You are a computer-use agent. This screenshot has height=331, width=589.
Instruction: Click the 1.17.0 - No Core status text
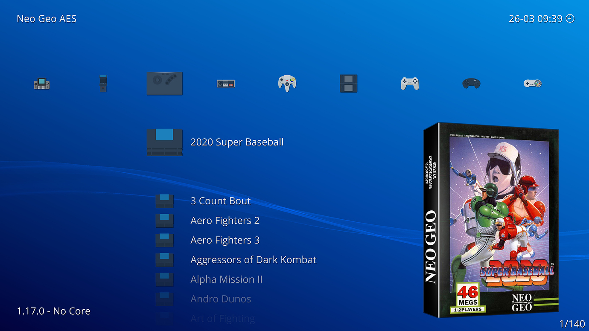coord(54,311)
